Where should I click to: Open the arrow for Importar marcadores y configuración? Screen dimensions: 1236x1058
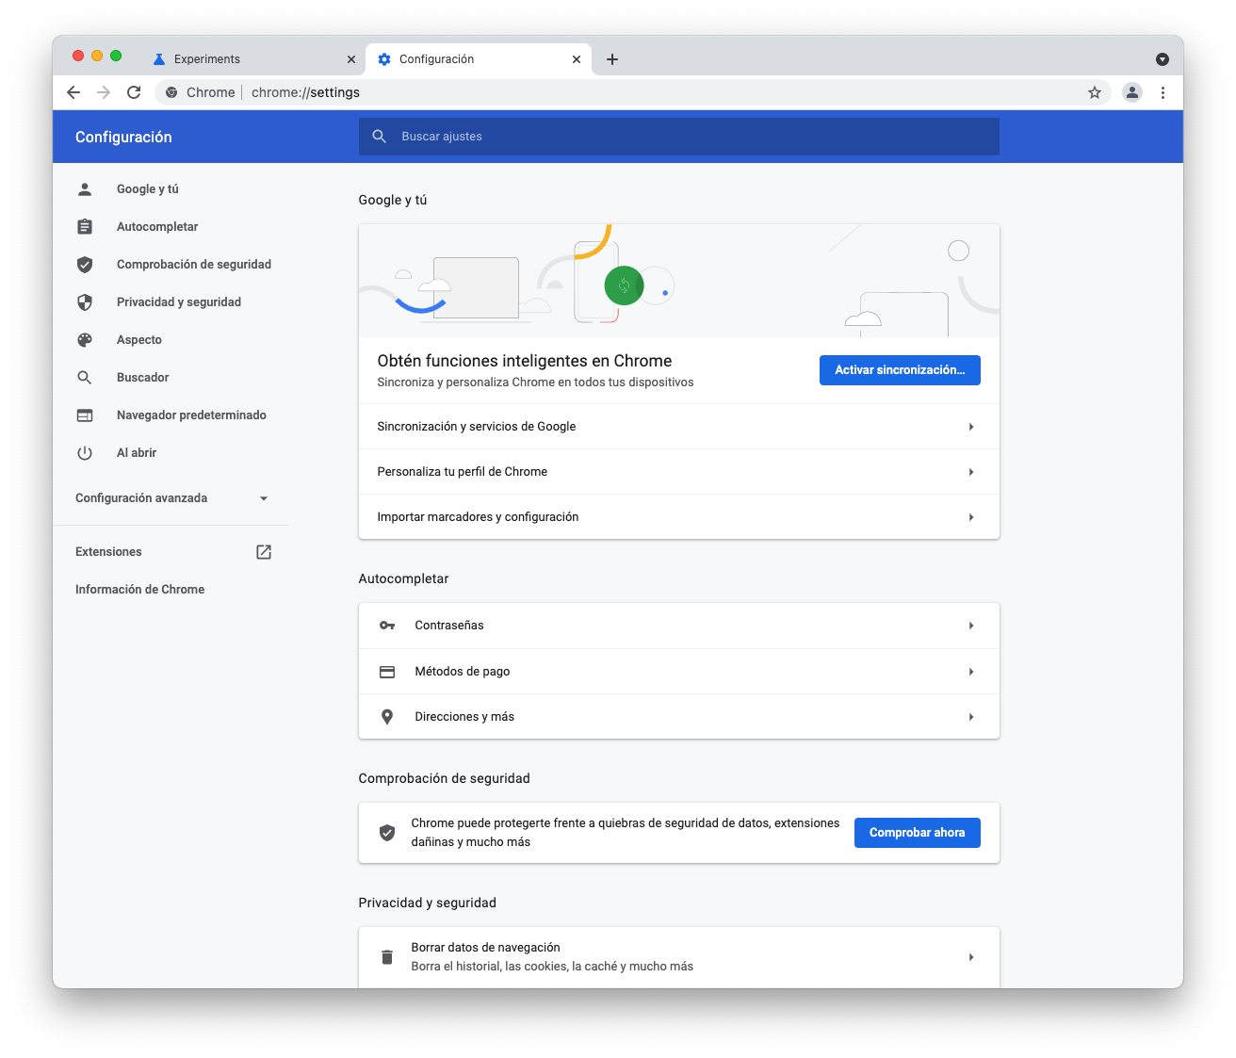point(971,517)
